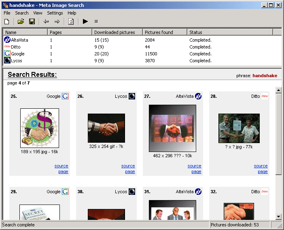The image size is (284, 230).
Task: Open the Settings menu
Action: (x=55, y=13)
